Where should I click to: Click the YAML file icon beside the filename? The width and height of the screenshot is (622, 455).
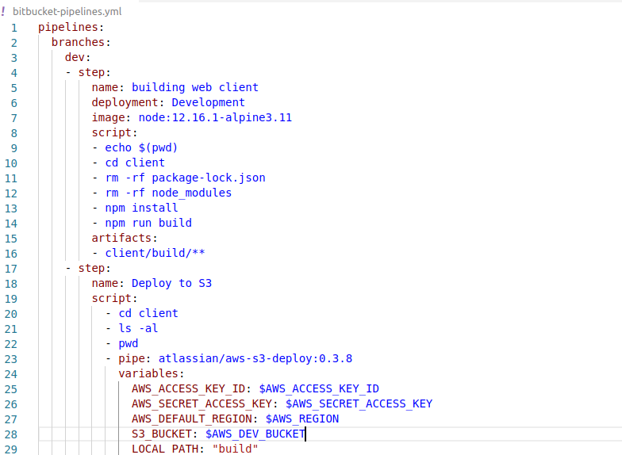pos(3,11)
